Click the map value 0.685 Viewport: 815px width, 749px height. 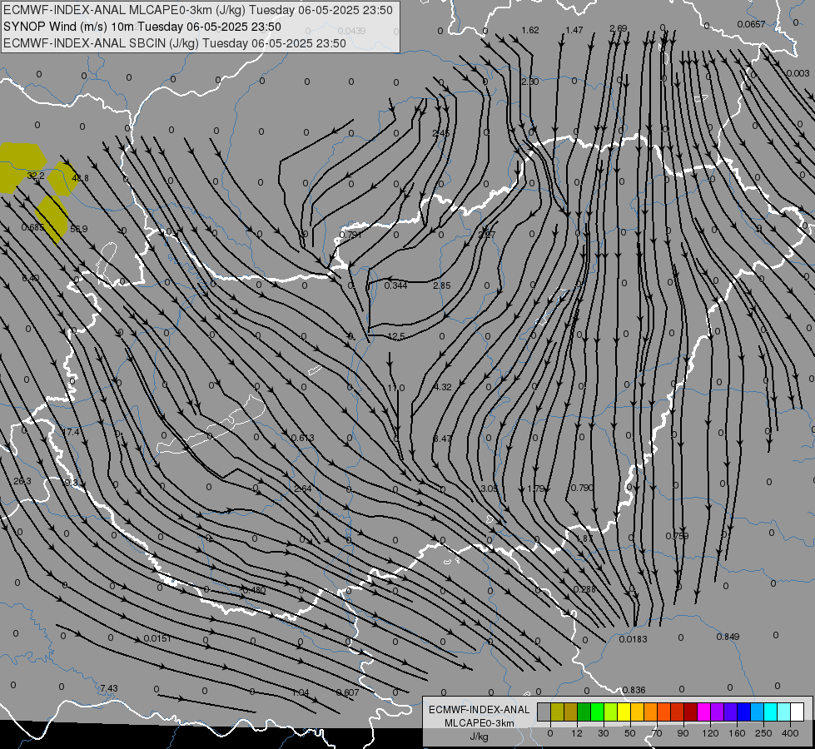(x=32, y=228)
